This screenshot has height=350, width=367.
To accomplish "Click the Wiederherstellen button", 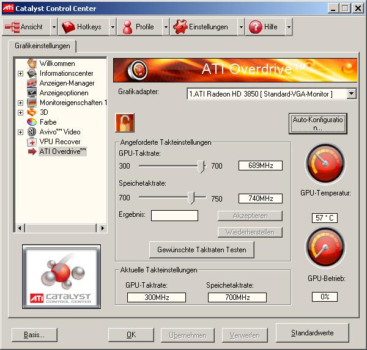I will tap(250, 232).
